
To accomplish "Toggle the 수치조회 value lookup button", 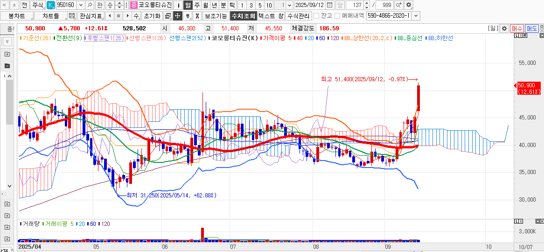I will click(x=243, y=16).
